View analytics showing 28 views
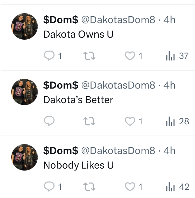The image size is (195, 198). point(177,121)
